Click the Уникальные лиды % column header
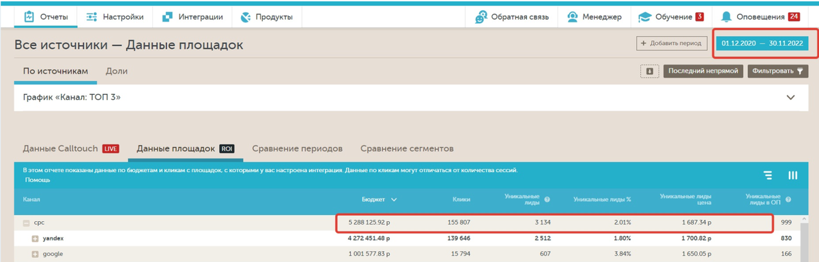 pyautogui.click(x=602, y=199)
